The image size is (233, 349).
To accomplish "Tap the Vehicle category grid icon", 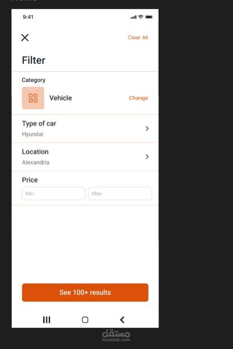I will coord(33,98).
